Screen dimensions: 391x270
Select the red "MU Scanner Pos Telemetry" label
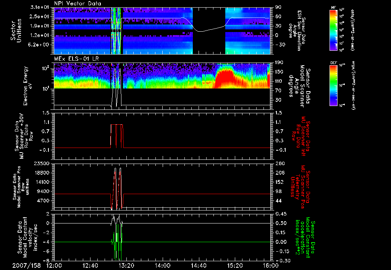tap(300, 187)
